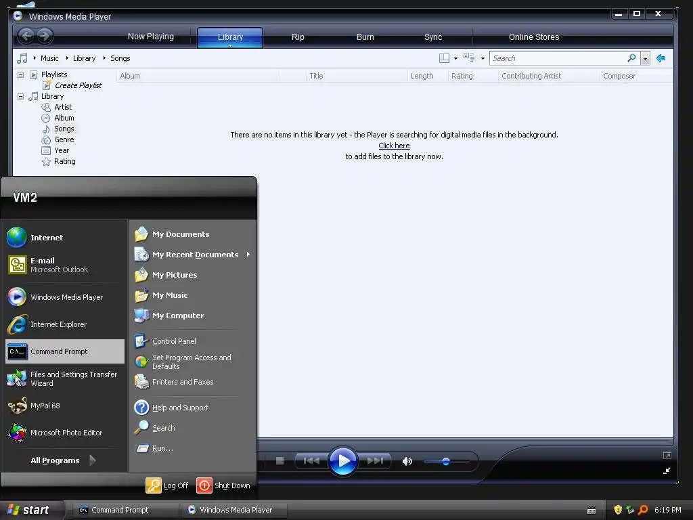Image resolution: width=693 pixels, height=520 pixels.
Task: Expand the Library breadcrumb arrow
Action: [x=67, y=58]
